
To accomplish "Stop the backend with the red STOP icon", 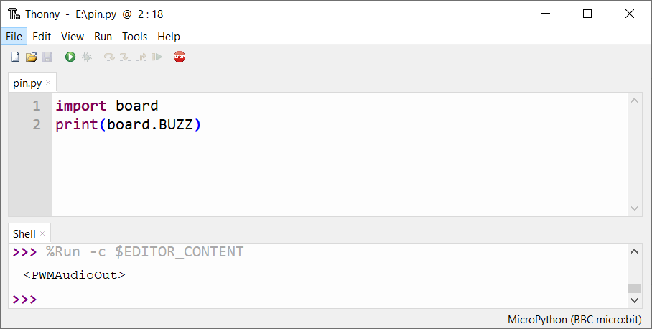I will click(180, 57).
